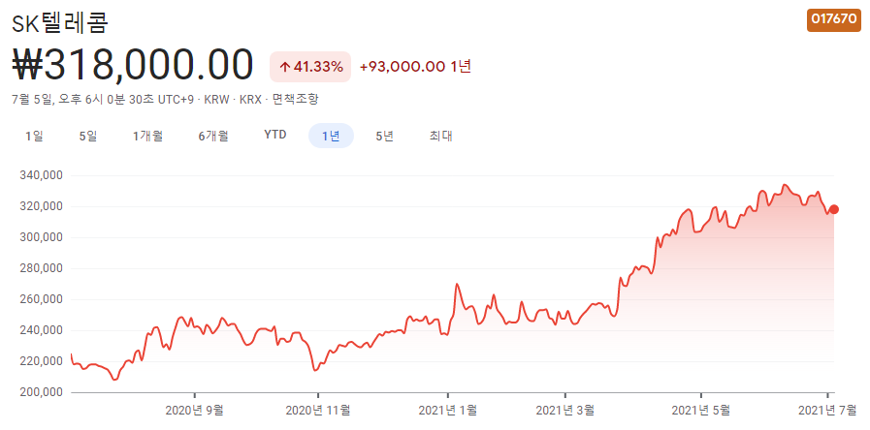This screenshot has width=870, height=430.
Task: Show the 최대 maximum range
Action: [x=441, y=136]
